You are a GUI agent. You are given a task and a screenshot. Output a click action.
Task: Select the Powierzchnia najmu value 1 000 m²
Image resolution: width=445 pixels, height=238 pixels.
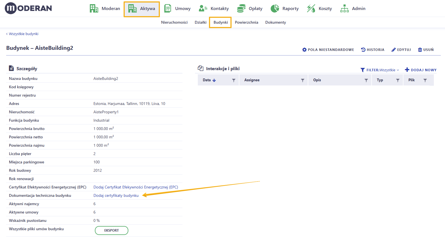(101, 145)
